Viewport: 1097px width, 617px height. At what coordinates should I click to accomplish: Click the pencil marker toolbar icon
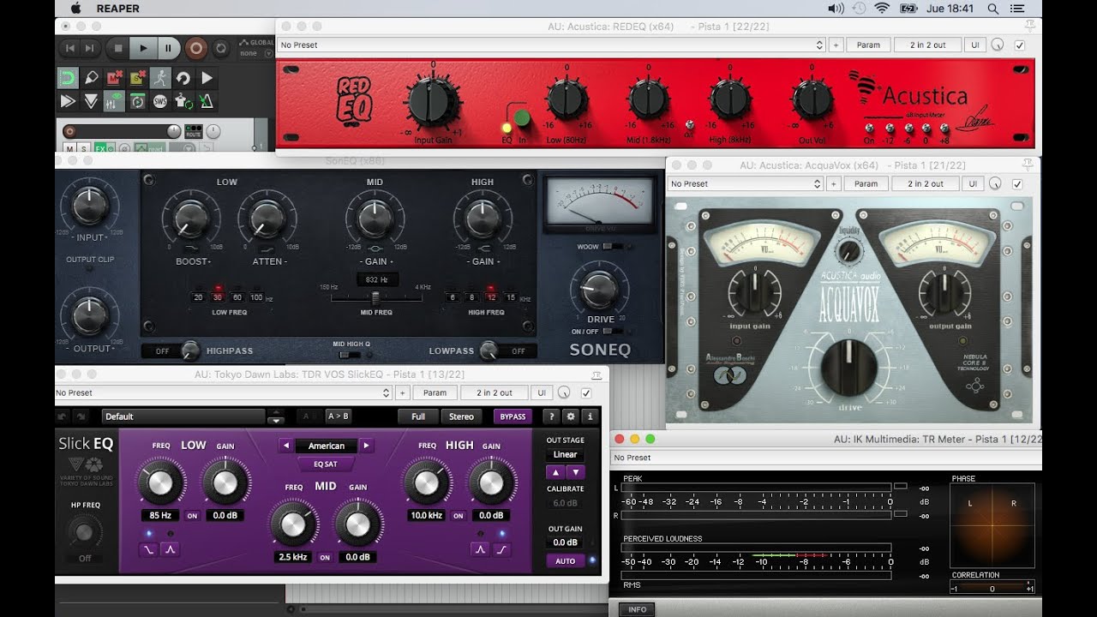click(x=91, y=78)
